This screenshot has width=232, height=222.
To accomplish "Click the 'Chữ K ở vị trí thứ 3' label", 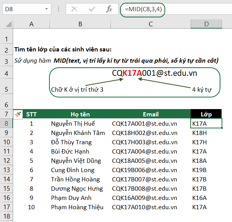I will pyautogui.click(x=77, y=90).
